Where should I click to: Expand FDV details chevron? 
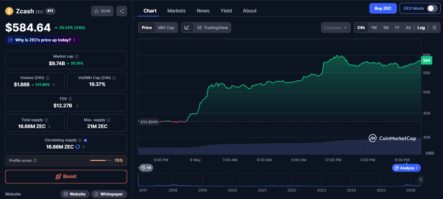(77, 106)
